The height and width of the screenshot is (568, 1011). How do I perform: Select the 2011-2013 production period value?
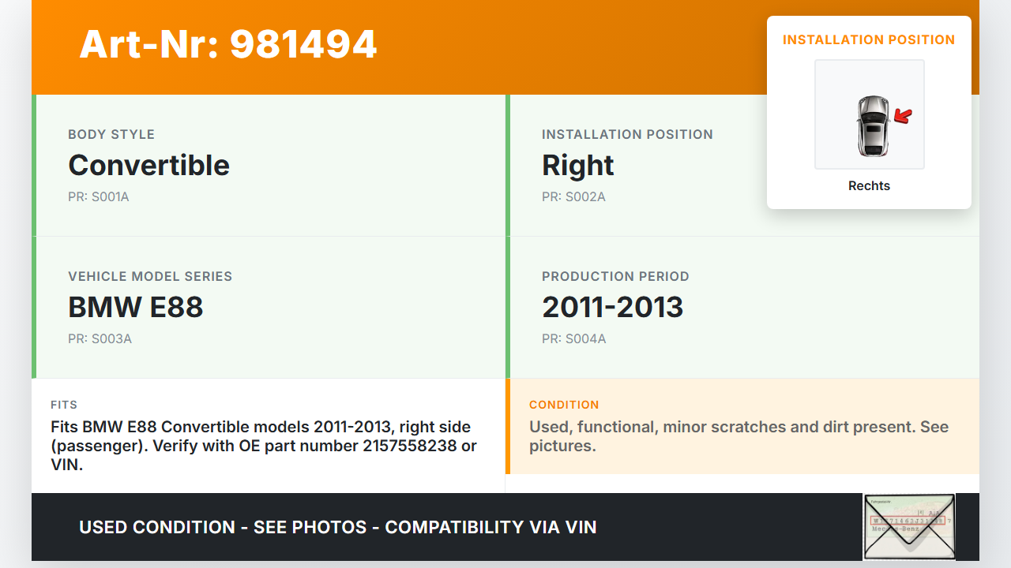pyautogui.click(x=612, y=308)
